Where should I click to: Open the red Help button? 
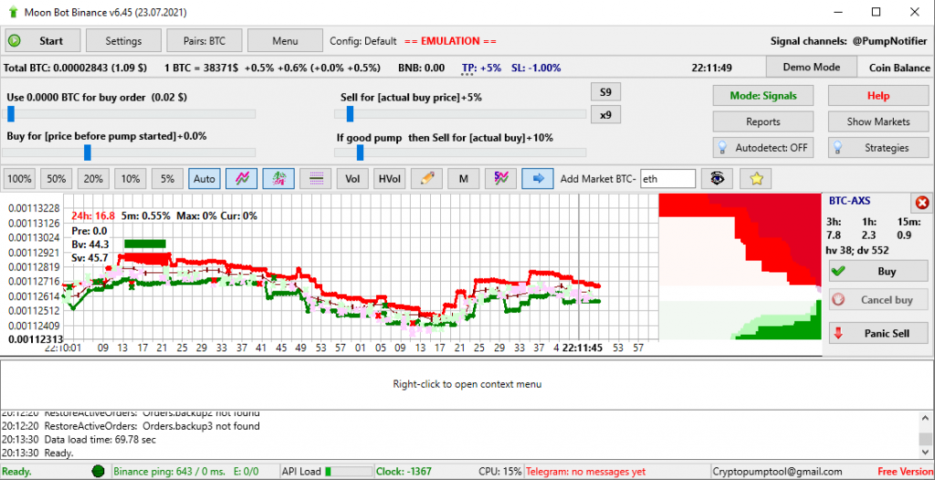point(878,96)
